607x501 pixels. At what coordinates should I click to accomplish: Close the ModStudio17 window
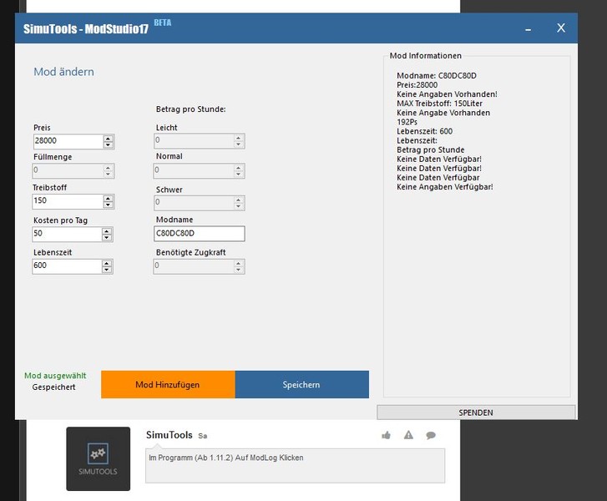click(x=561, y=28)
